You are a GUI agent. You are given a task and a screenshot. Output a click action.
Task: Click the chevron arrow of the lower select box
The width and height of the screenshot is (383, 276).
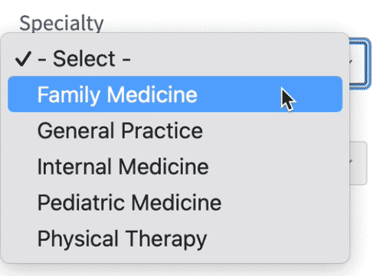pyautogui.click(x=351, y=162)
